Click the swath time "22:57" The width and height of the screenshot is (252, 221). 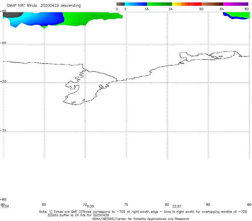point(177,206)
